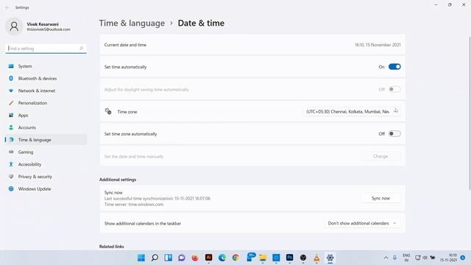Toggle daylight saving time adjustment switch
Screen dimensions: 471x265
(x=394, y=89)
